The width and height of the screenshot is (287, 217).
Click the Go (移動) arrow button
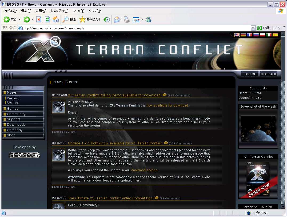point(263,28)
